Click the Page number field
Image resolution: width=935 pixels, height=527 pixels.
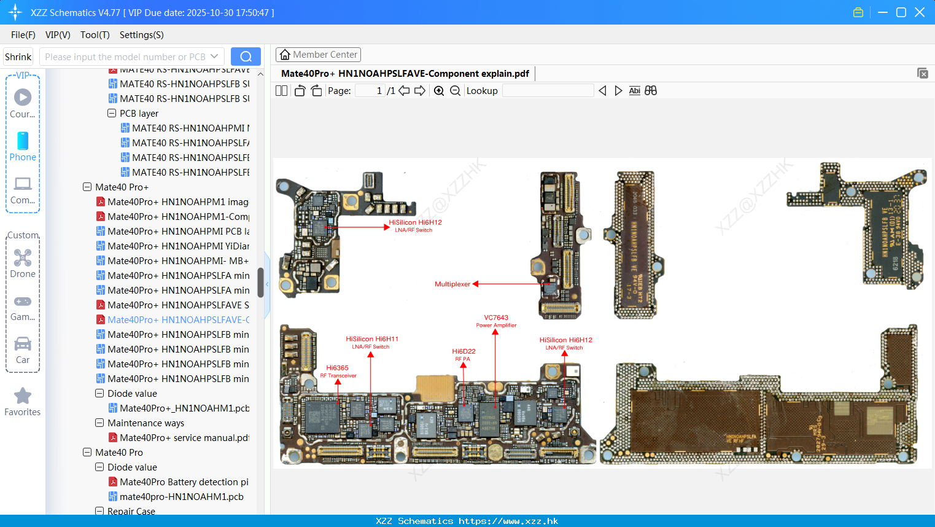pyautogui.click(x=370, y=91)
